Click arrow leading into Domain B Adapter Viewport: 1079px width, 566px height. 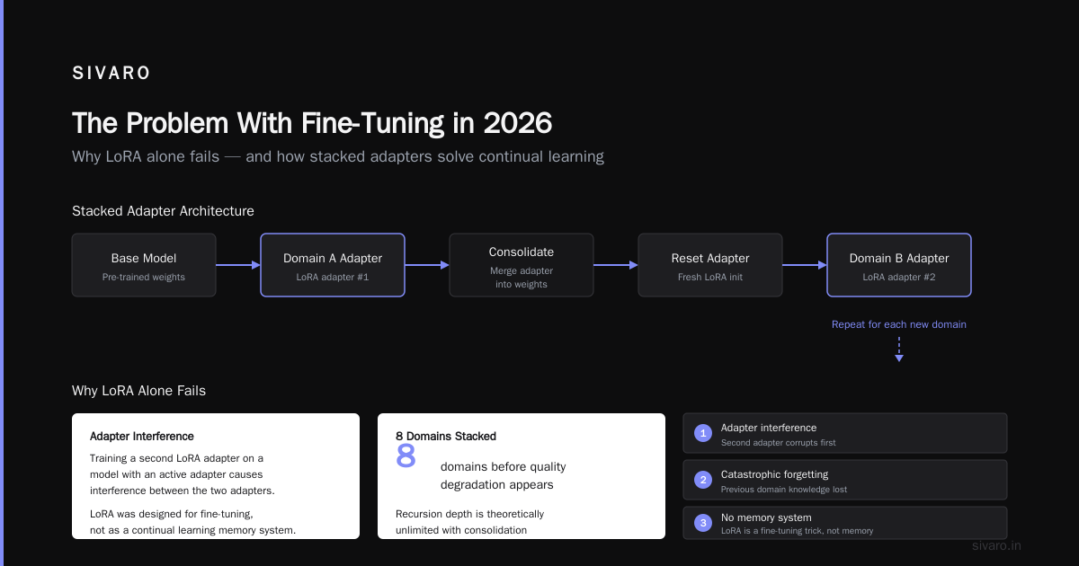click(805, 265)
